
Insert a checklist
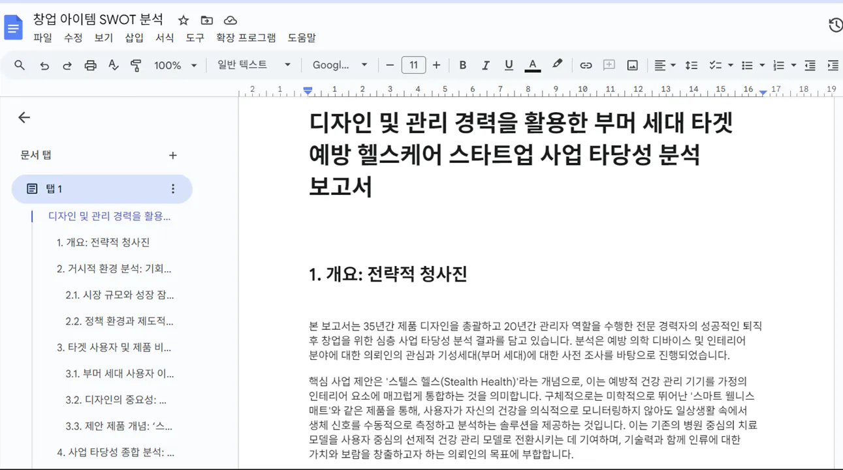pyautogui.click(x=715, y=65)
